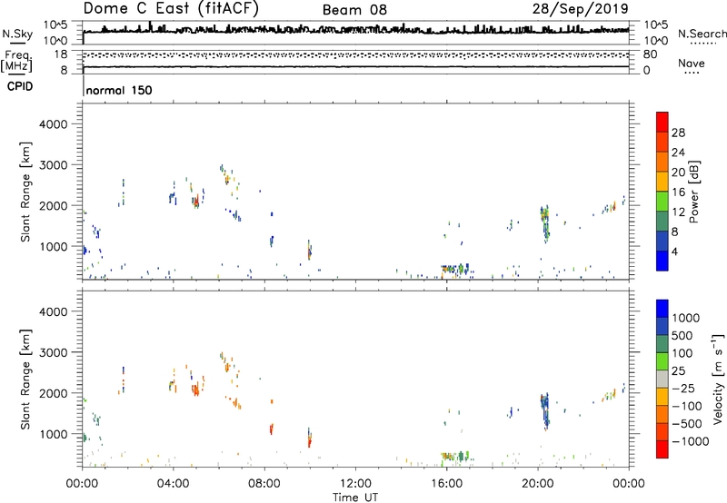Click the '3000' range tick in velocity panel
The height and width of the screenshot is (503, 727).
click(x=54, y=352)
